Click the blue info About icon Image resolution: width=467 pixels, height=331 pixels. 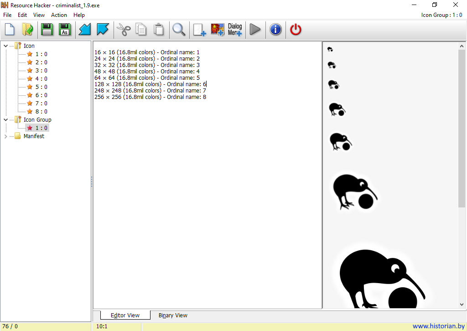[x=275, y=30]
